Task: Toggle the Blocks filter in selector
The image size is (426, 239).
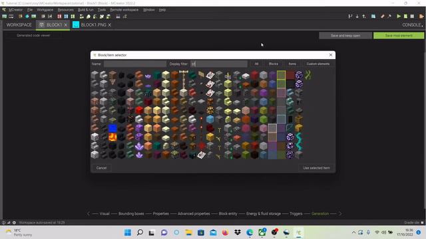Action: [x=274, y=64]
